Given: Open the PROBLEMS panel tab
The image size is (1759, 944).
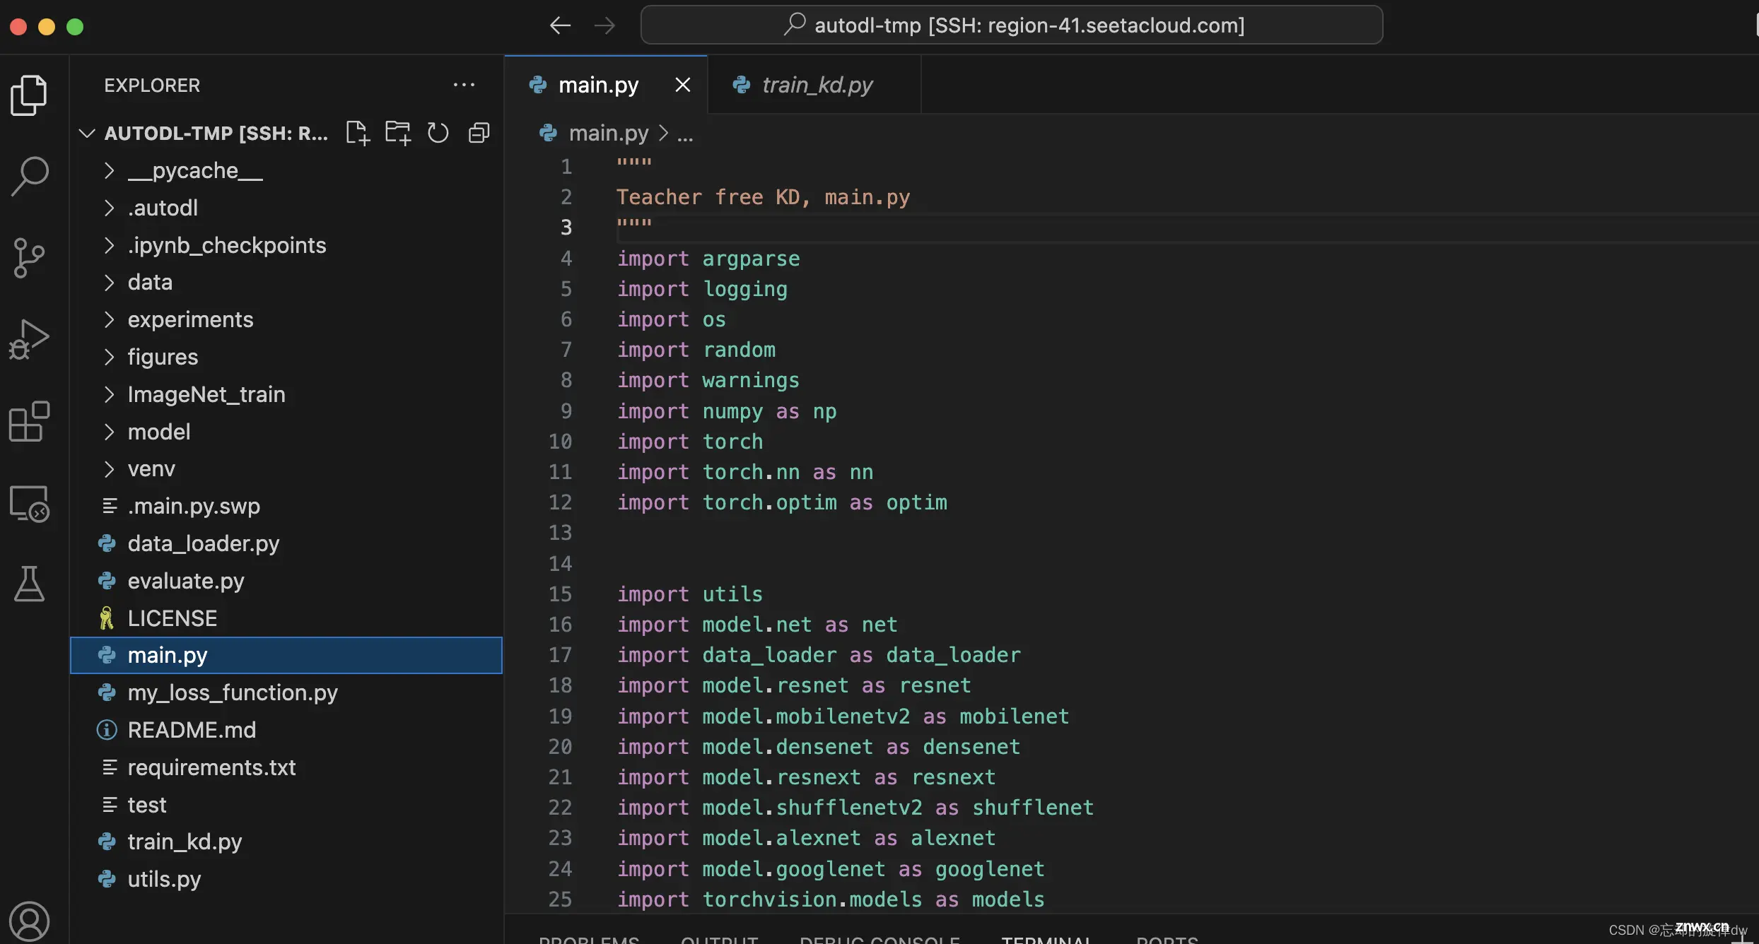Looking at the screenshot, I should point(589,939).
